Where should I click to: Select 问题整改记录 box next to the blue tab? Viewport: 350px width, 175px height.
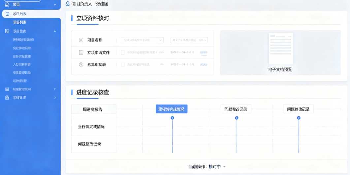236,109
